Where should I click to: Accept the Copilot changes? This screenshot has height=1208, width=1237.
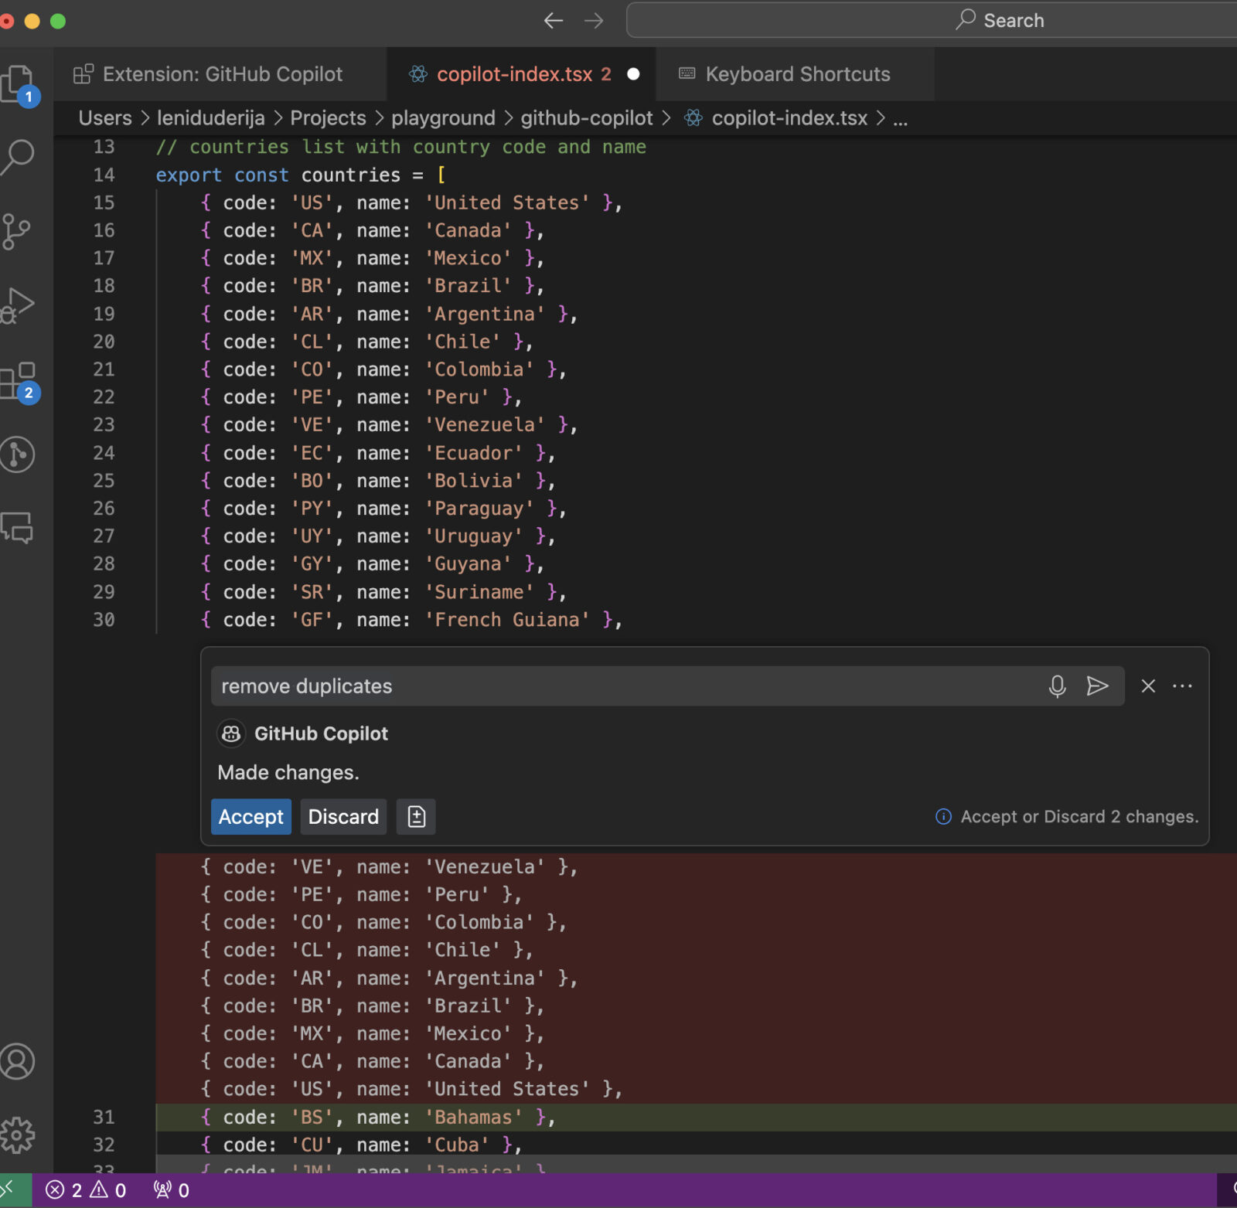[x=250, y=816]
